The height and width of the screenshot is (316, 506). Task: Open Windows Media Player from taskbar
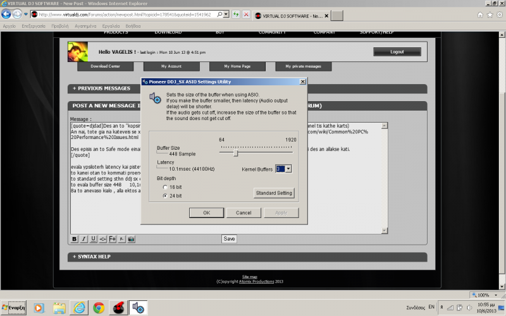click(x=39, y=308)
